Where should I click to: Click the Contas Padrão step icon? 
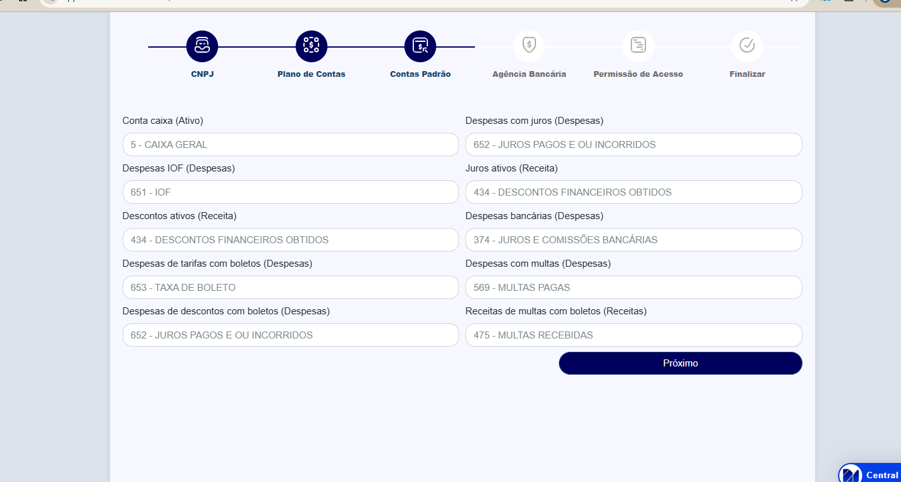pyautogui.click(x=420, y=46)
